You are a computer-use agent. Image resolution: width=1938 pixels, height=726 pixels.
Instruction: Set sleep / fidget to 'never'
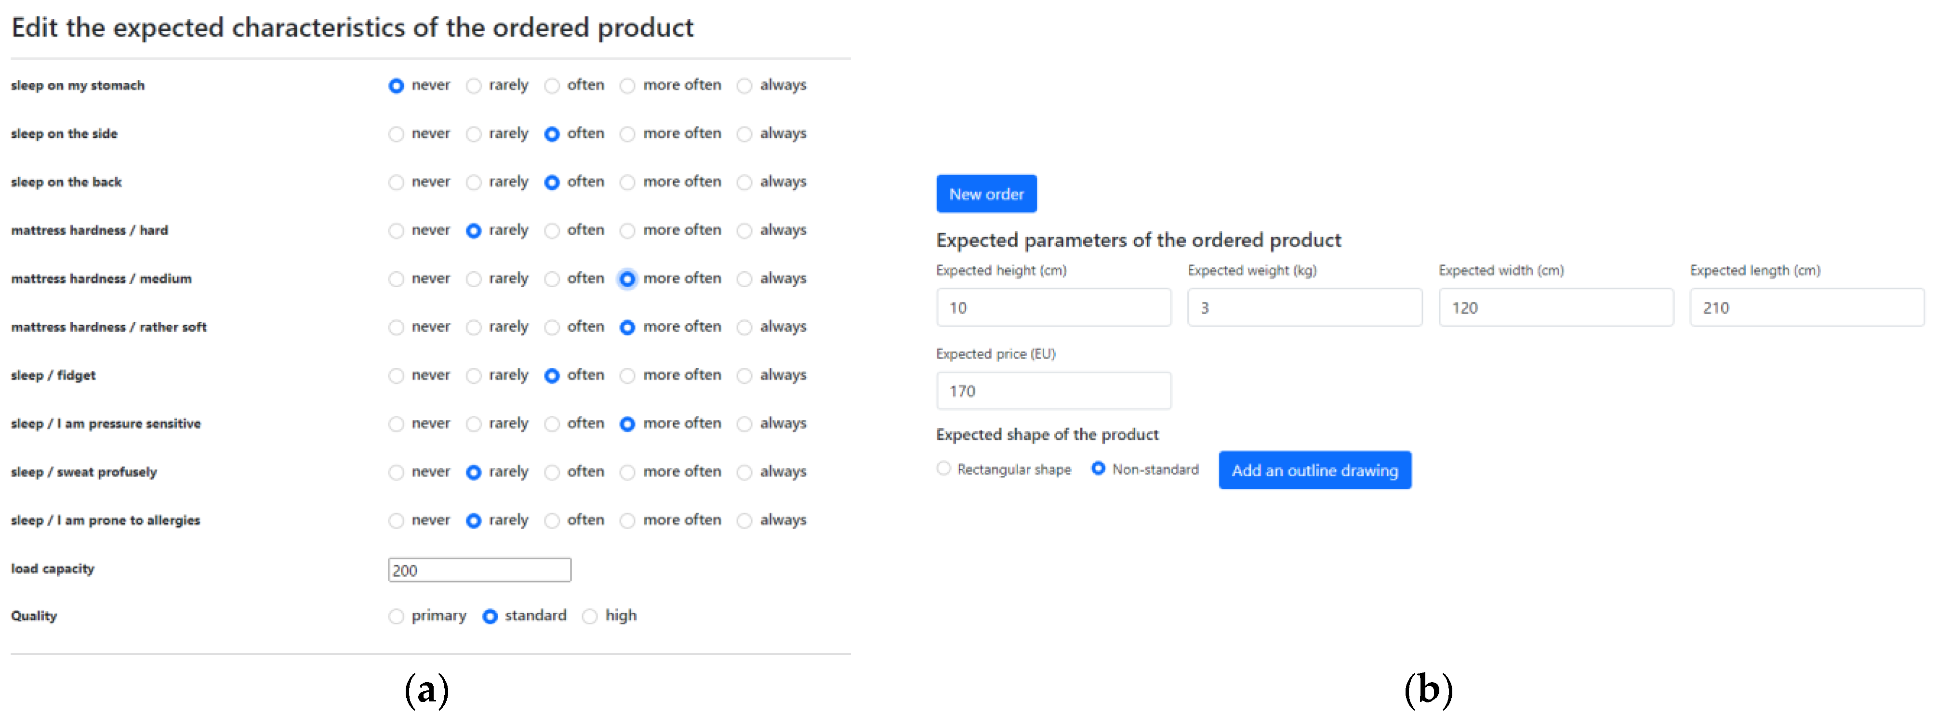[x=396, y=375]
